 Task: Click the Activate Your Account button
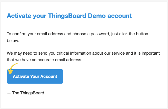(35, 76)
